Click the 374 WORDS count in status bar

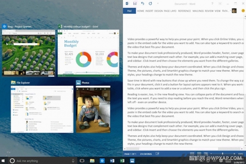pyautogui.click(x=146, y=154)
